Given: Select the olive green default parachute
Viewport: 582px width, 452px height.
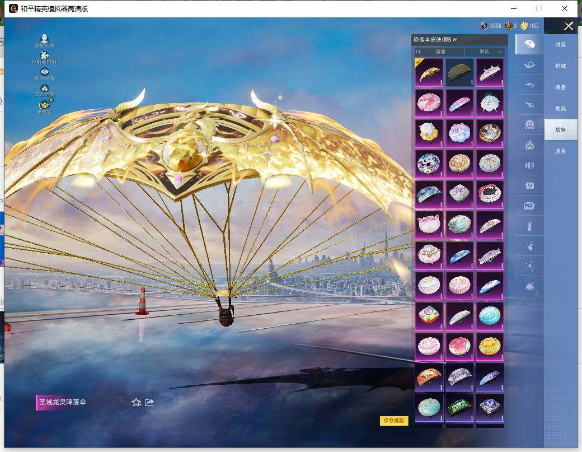Looking at the screenshot, I should 459,72.
